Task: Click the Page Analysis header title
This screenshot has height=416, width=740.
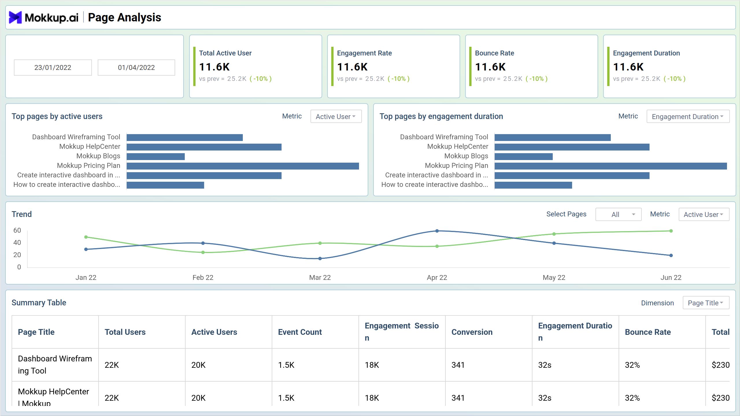Action: click(x=125, y=17)
